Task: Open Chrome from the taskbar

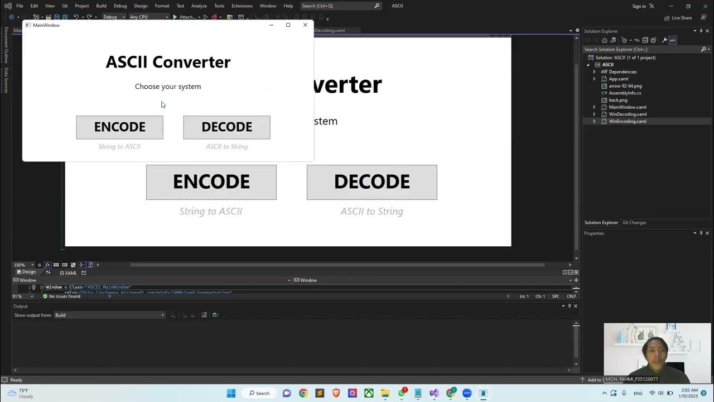Action: coord(303,393)
